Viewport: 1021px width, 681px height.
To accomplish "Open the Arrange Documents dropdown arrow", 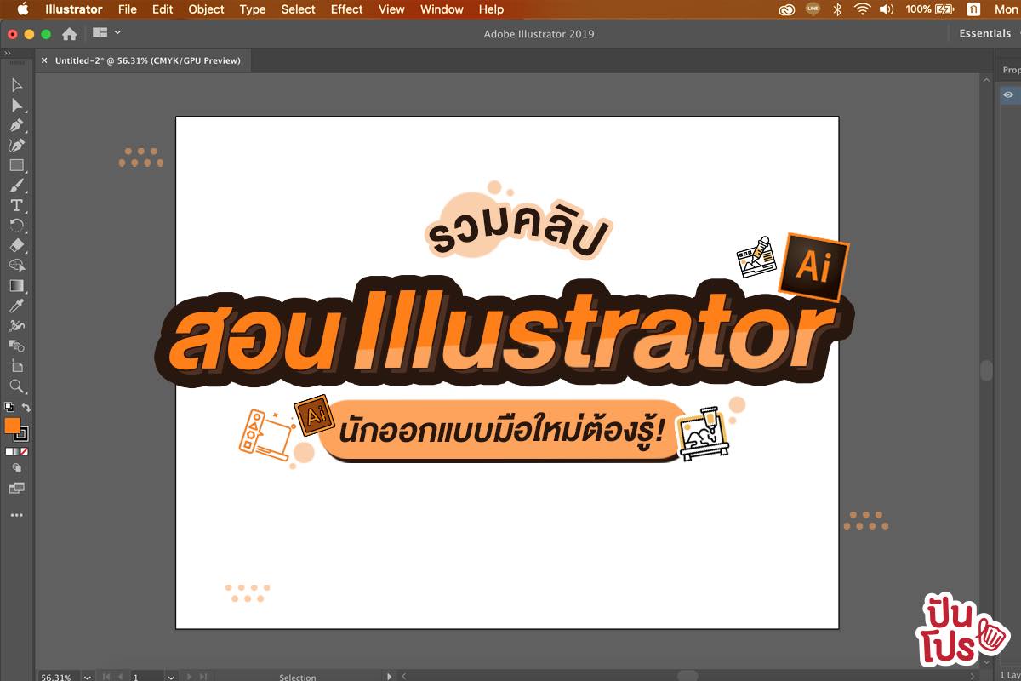I will 117,32.
